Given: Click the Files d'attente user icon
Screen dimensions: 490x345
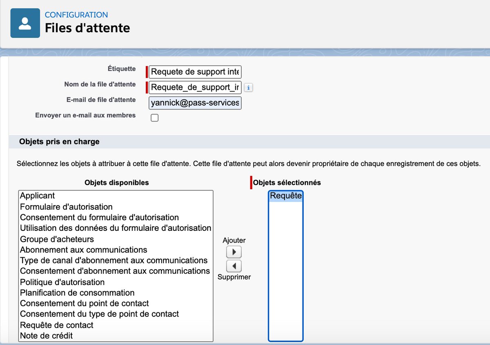Looking at the screenshot, I should click(25, 23).
